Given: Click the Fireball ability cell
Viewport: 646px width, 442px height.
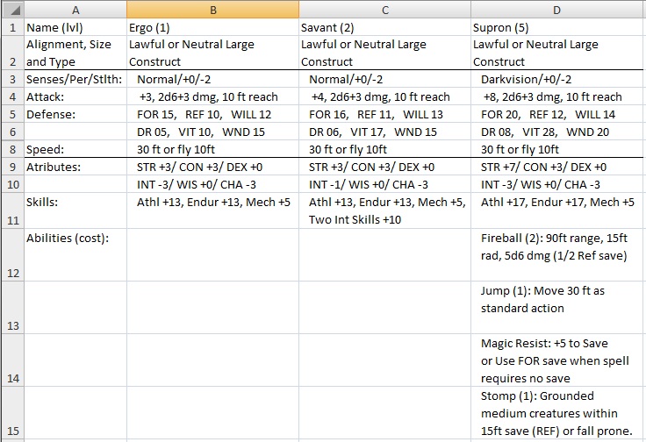Looking at the screenshot, I should tap(556, 255).
